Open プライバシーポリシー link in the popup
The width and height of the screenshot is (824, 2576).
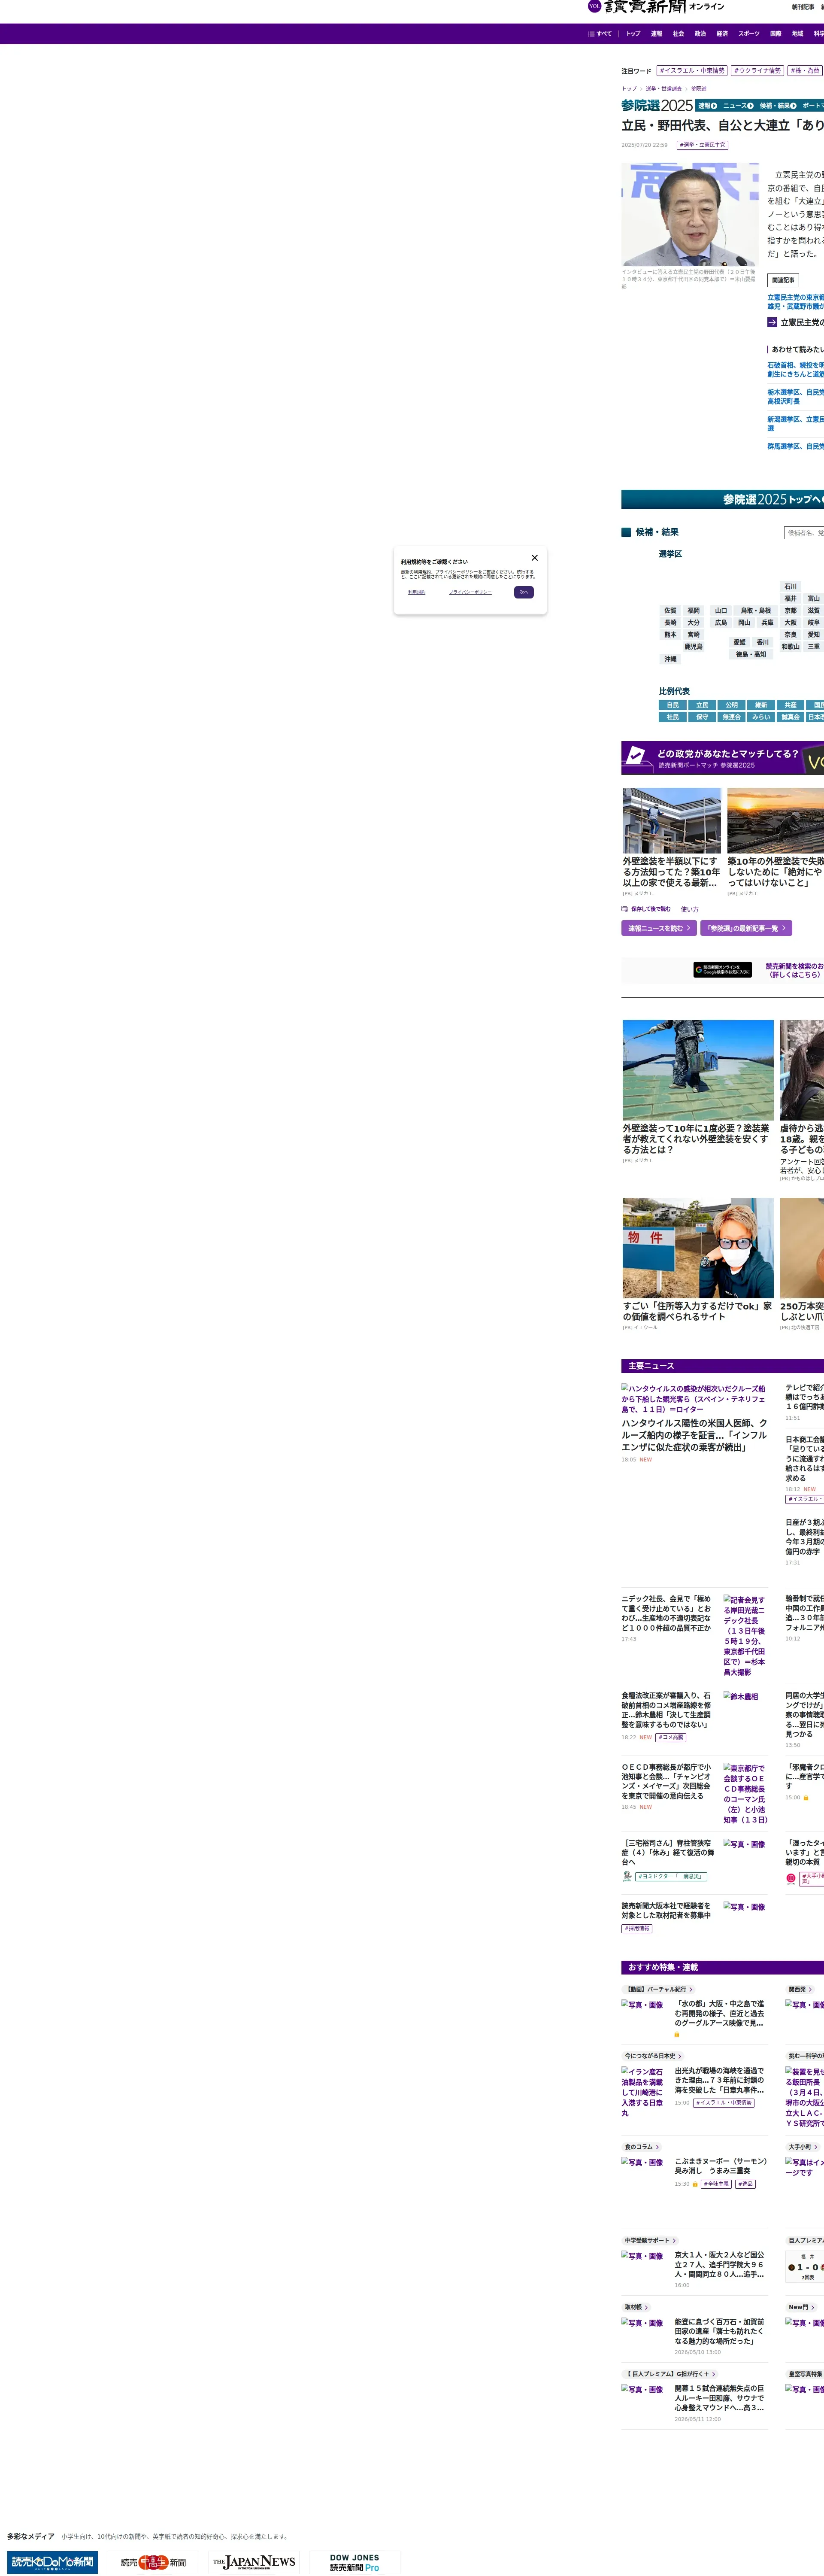[x=470, y=592]
